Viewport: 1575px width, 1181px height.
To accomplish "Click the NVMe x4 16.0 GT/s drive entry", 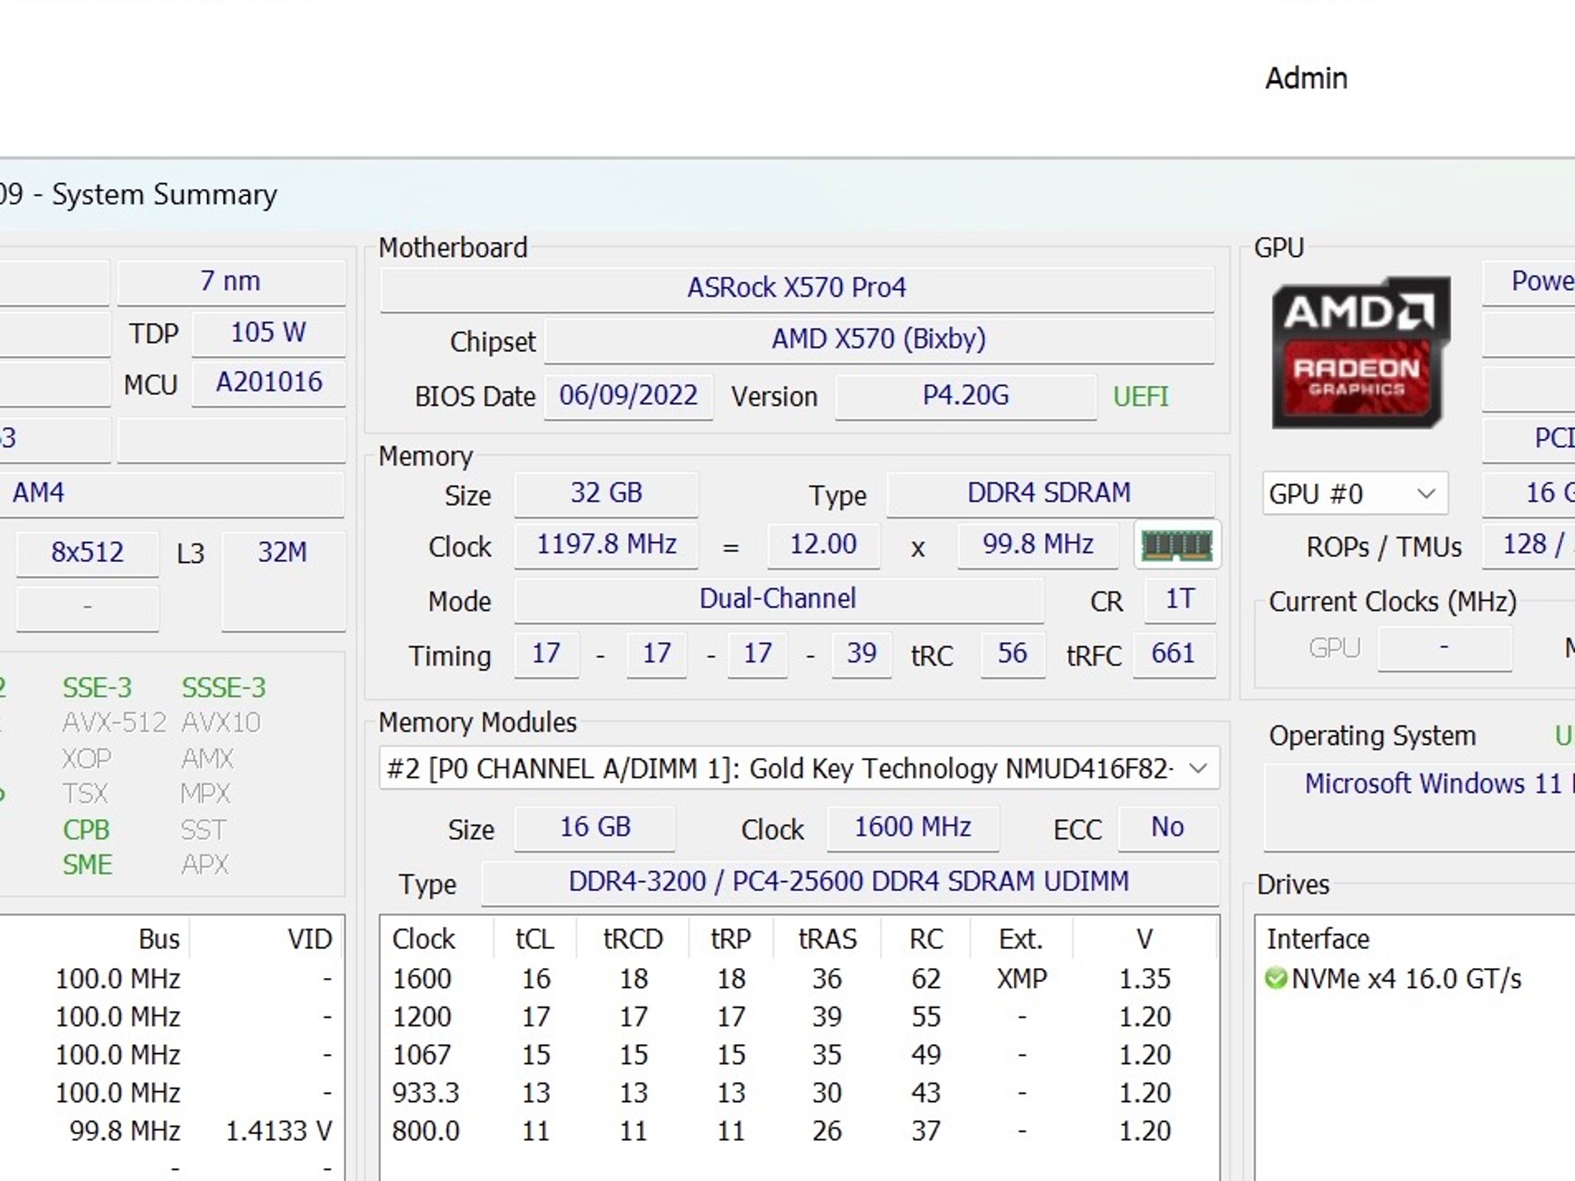I will 1406,979.
